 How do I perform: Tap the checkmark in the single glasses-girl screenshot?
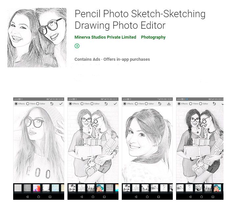61,104
